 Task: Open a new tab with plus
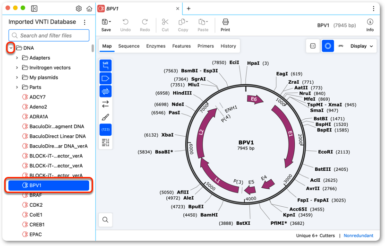(x=188, y=9)
